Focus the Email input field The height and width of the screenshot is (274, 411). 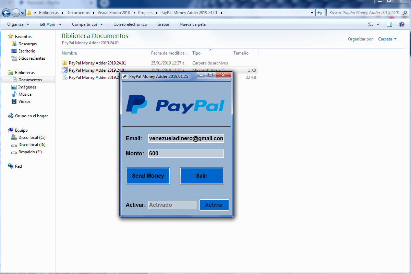pyautogui.click(x=186, y=139)
